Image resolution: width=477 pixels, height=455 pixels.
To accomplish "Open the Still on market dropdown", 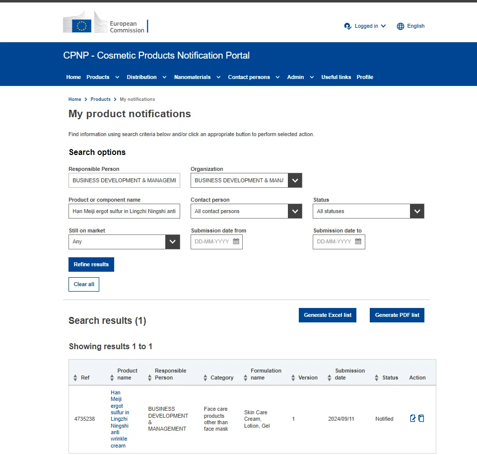I will (172, 242).
